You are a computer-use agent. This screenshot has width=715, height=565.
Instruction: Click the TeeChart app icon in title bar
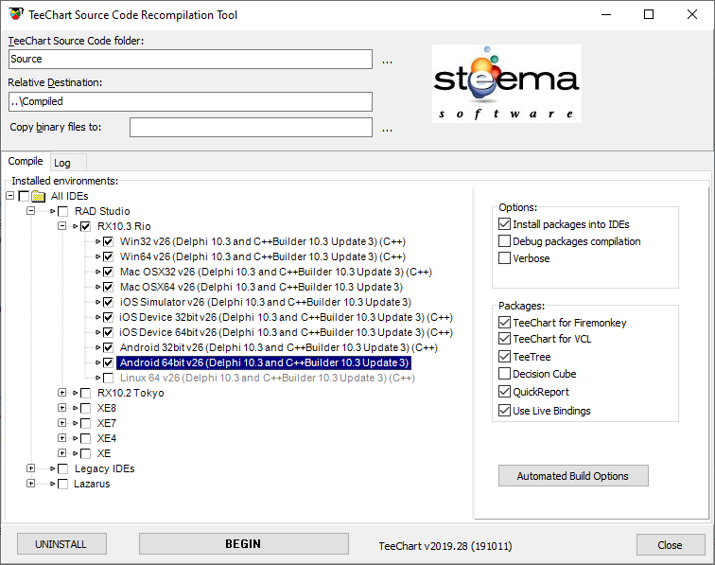16,14
